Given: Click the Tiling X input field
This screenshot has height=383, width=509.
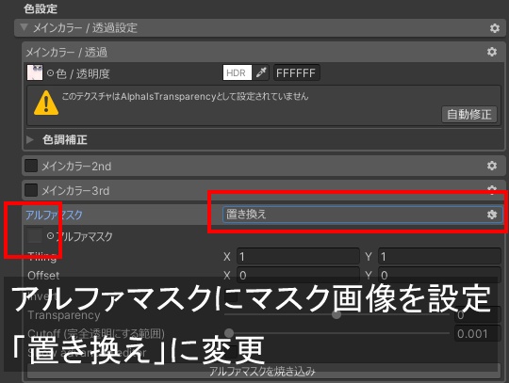Looking at the screenshot, I should pyautogui.click(x=298, y=257).
